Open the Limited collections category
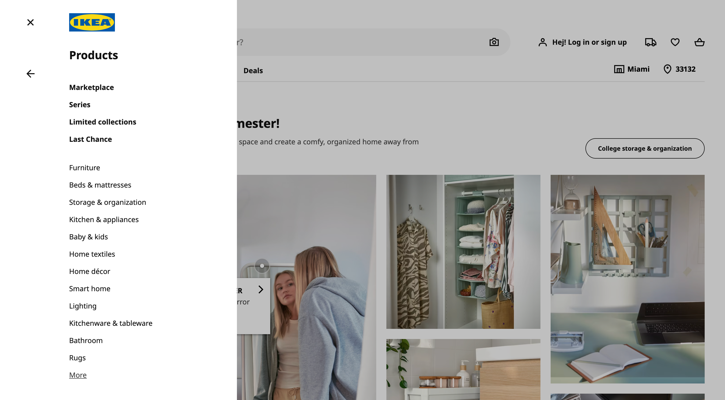This screenshot has width=725, height=400. [102, 122]
